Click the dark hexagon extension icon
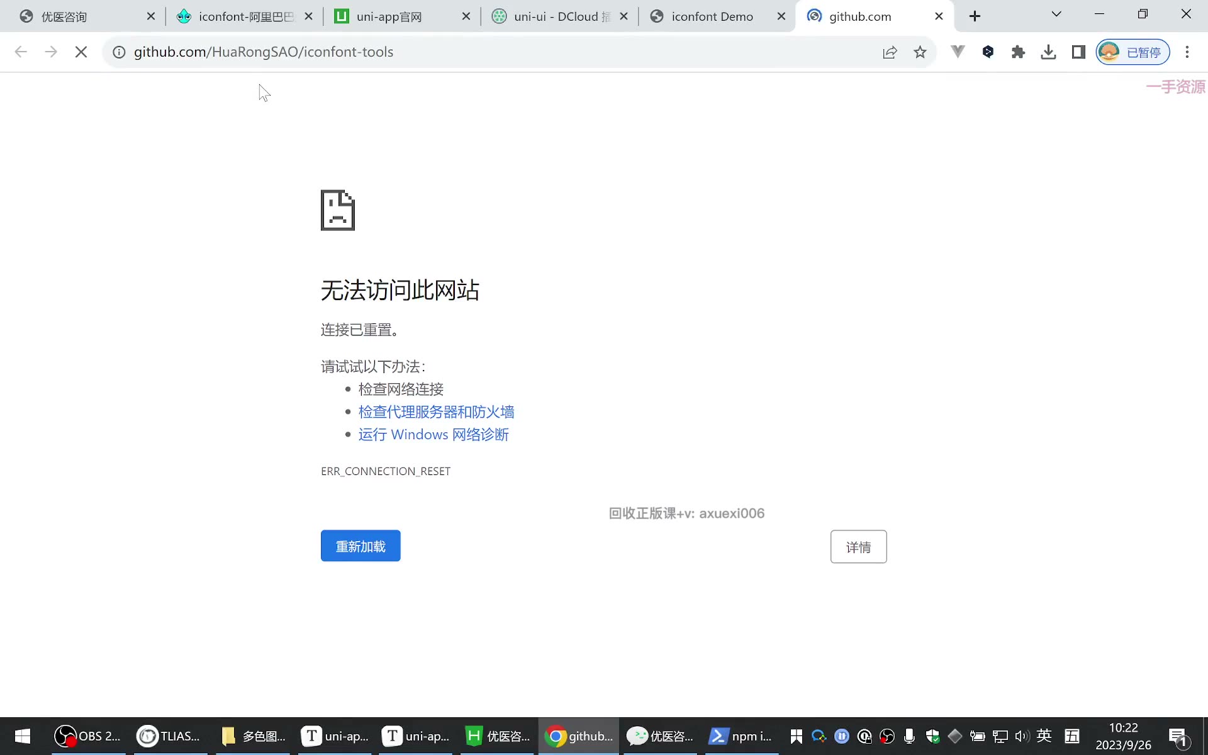Image resolution: width=1208 pixels, height=755 pixels. point(988,52)
